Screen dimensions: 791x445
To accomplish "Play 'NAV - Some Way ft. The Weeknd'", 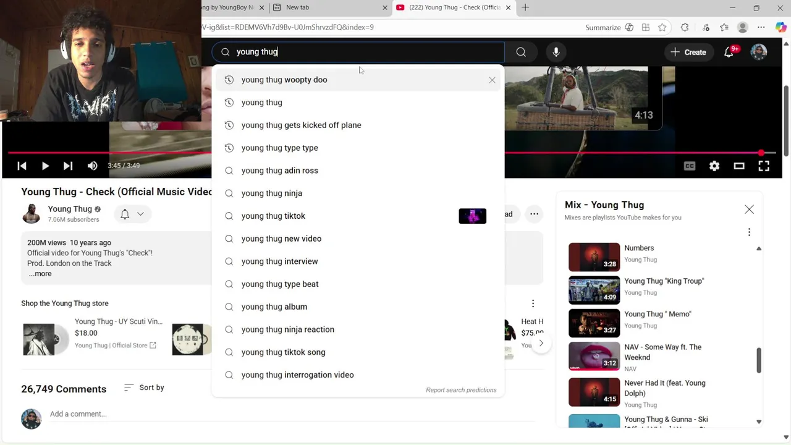I will [661, 356].
